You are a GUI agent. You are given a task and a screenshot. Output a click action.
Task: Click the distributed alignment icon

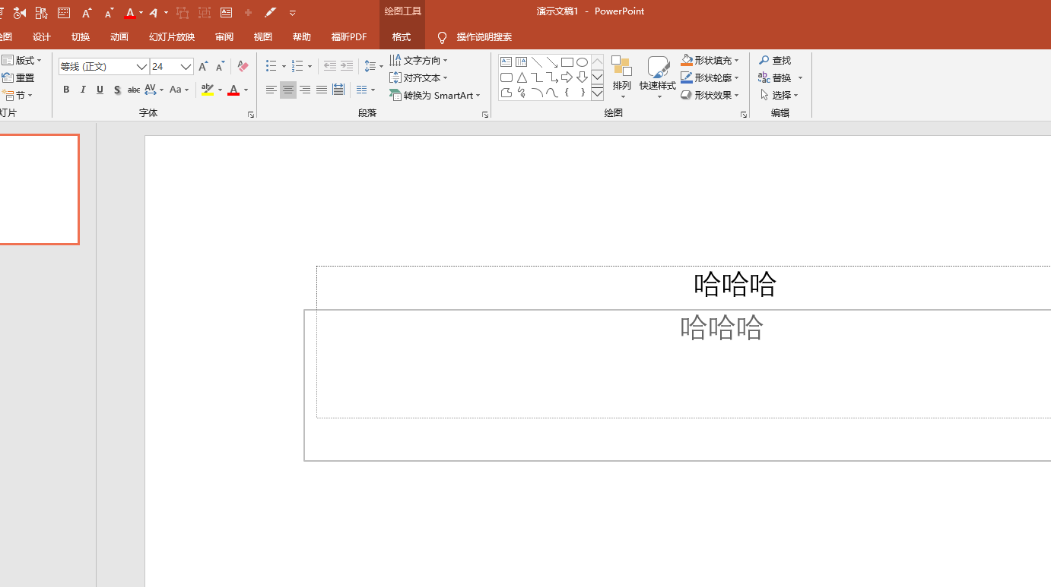338,90
